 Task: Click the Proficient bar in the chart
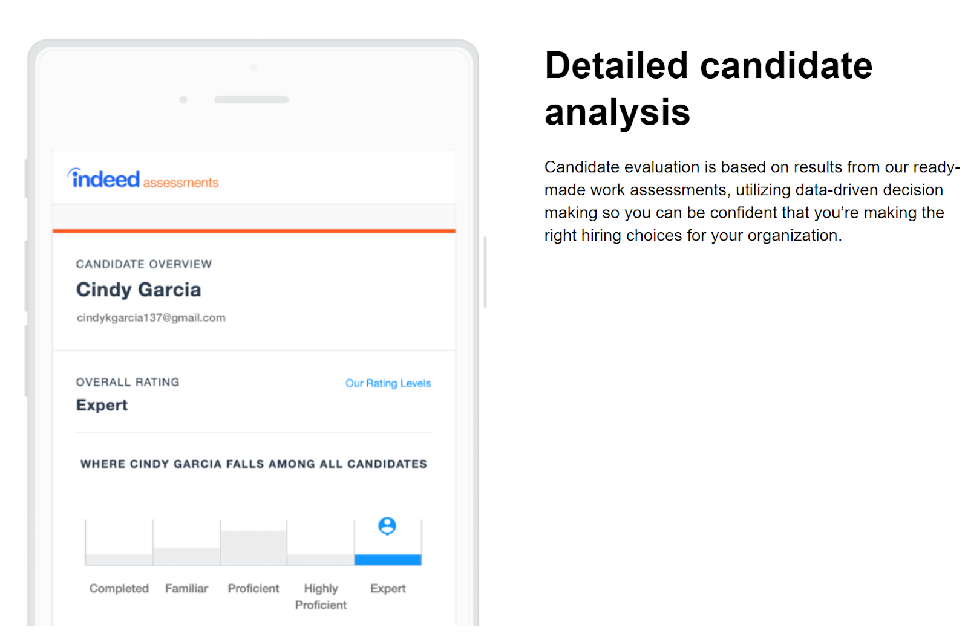pos(253,548)
